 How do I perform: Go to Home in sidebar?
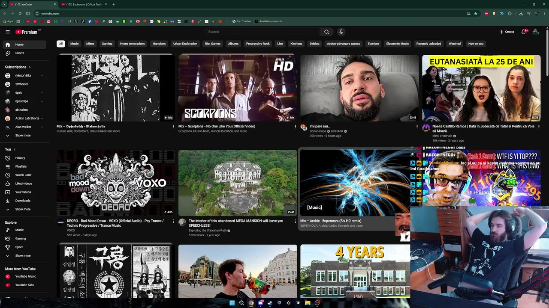(x=25, y=44)
